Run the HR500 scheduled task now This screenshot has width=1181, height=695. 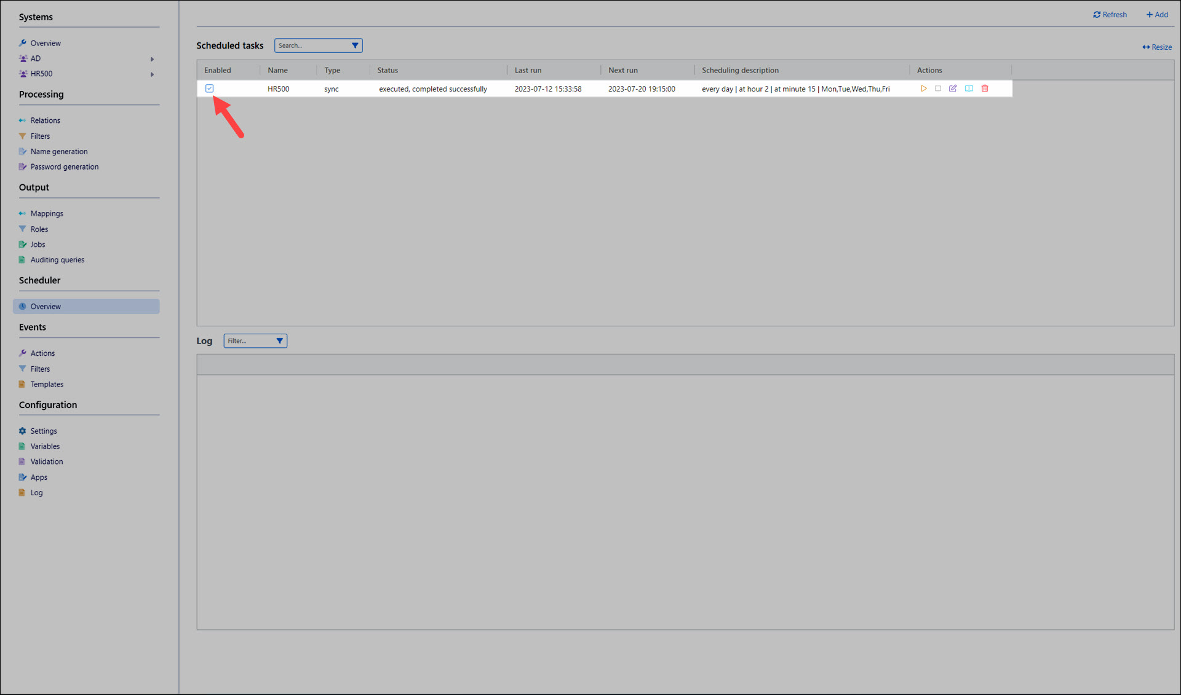coord(923,88)
